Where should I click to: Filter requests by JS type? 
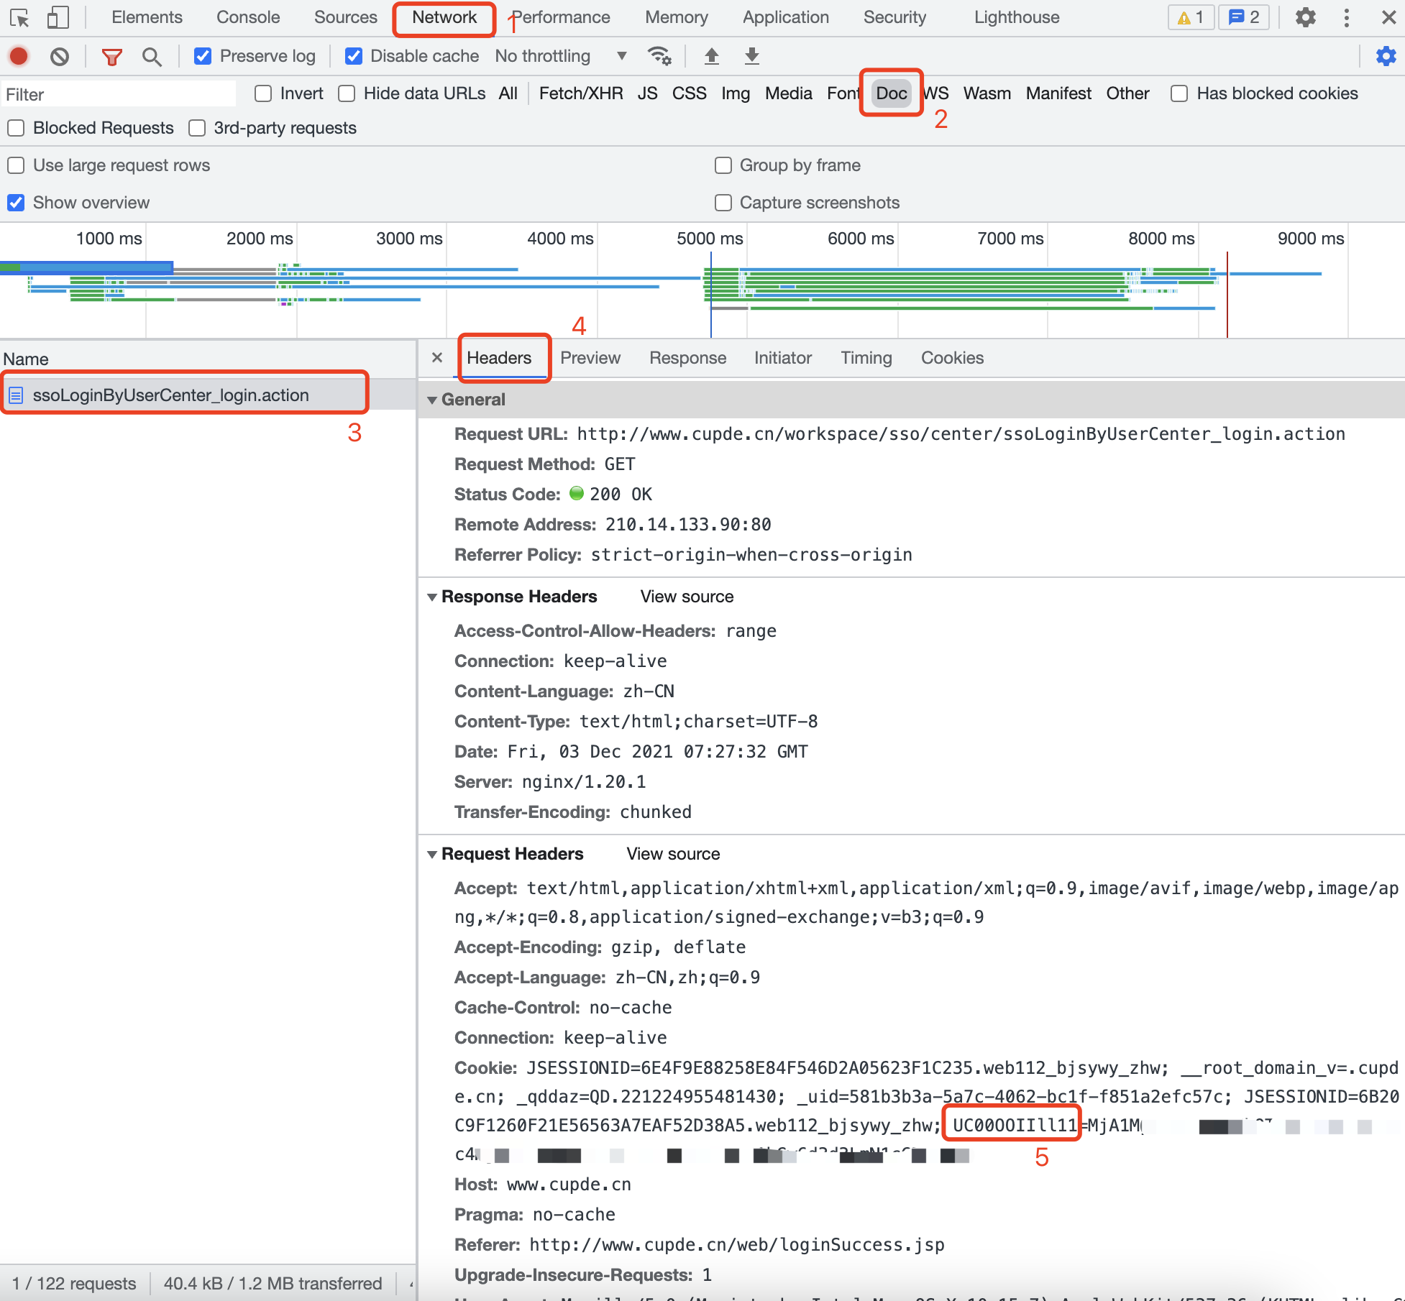pyautogui.click(x=647, y=93)
